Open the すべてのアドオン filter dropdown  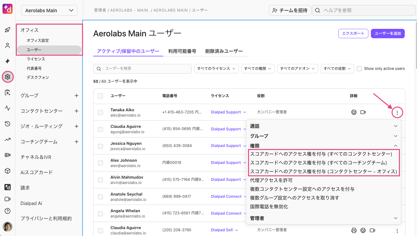tap(298, 69)
